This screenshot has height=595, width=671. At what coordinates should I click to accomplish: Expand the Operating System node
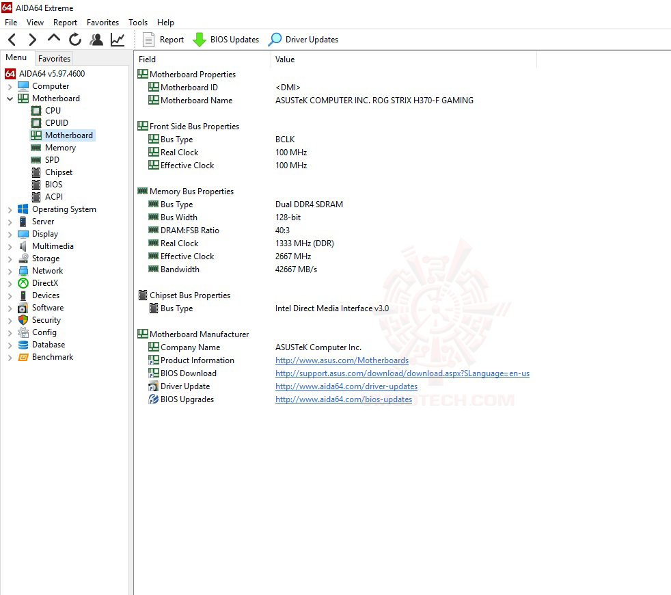10,209
